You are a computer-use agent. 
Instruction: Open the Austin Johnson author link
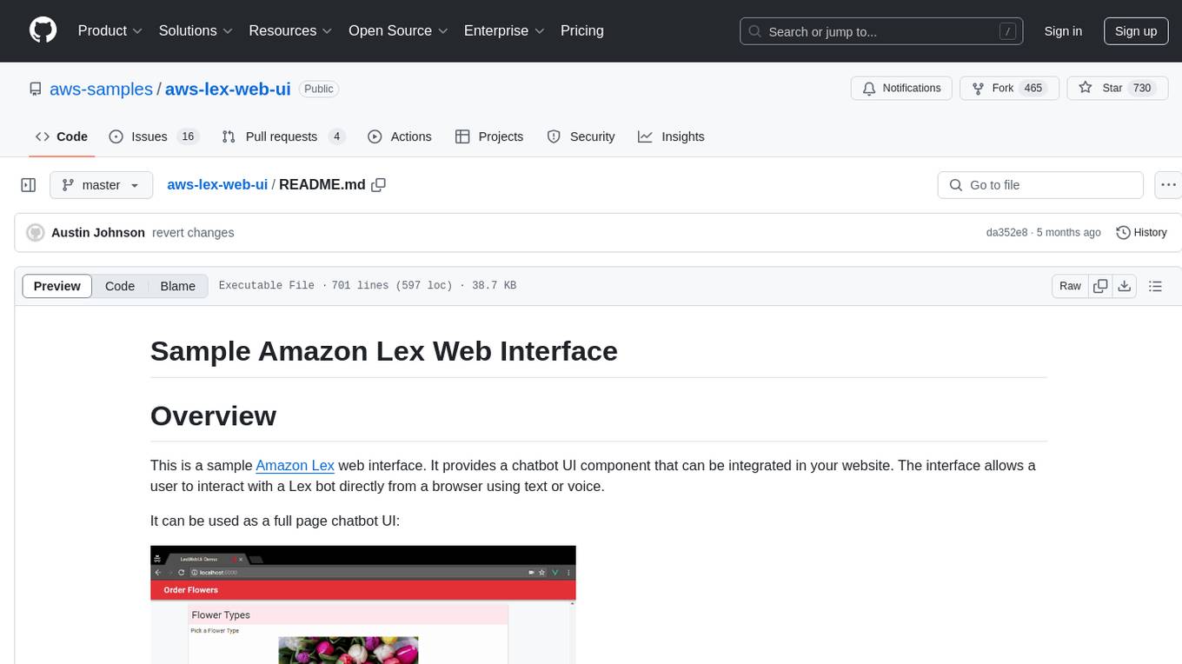click(x=98, y=233)
